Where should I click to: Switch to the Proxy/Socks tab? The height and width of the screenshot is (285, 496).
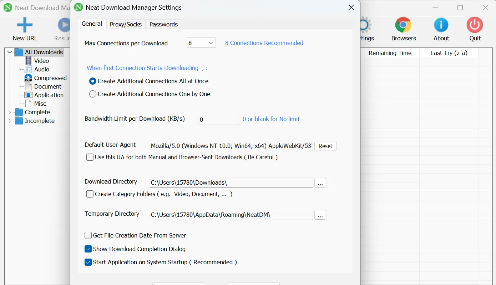(126, 24)
